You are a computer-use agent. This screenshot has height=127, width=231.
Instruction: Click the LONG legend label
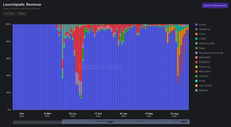202,39
